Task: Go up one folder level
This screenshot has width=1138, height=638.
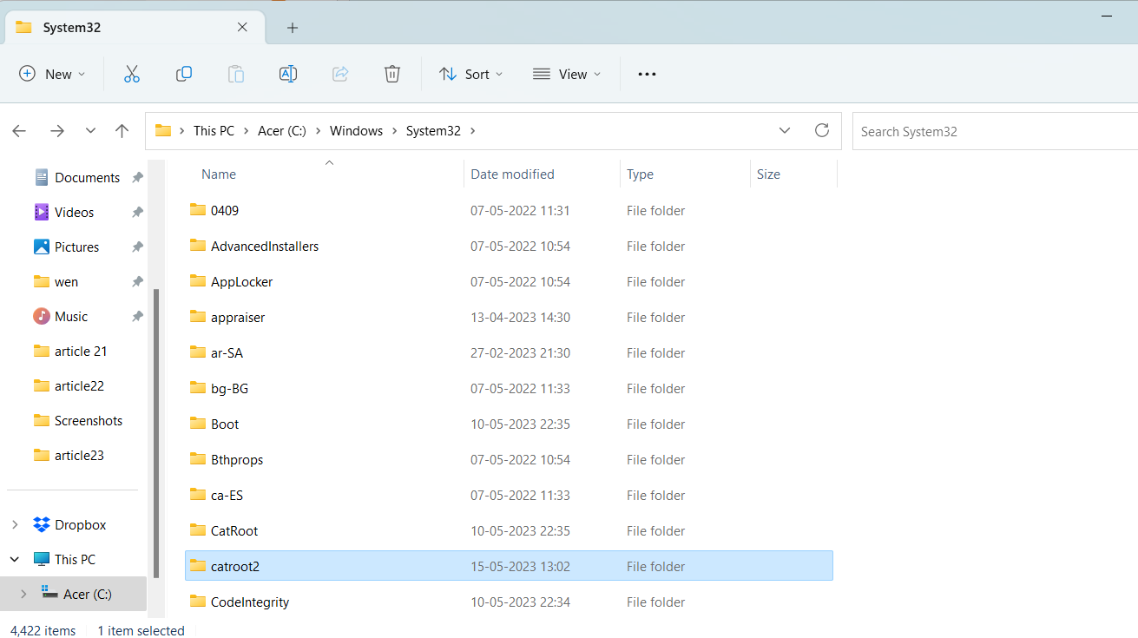Action: point(122,131)
